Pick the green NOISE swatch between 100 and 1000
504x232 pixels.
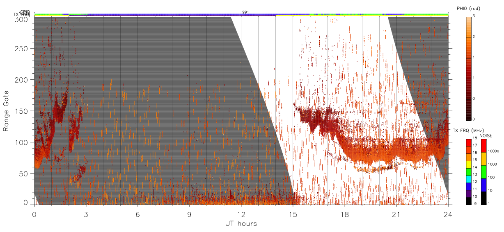(x=483, y=172)
